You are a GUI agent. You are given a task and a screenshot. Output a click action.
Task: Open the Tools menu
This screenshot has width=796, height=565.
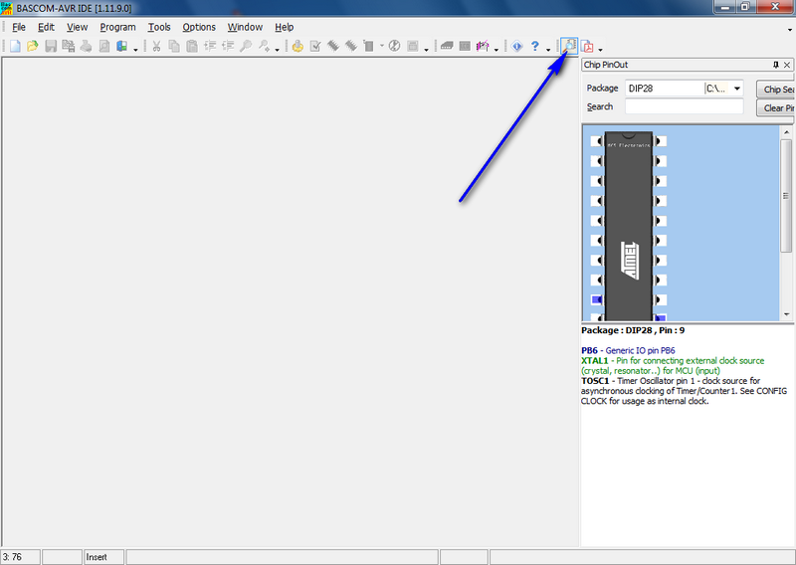coord(159,27)
